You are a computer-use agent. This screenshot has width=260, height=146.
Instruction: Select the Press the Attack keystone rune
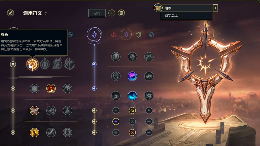click(33, 64)
